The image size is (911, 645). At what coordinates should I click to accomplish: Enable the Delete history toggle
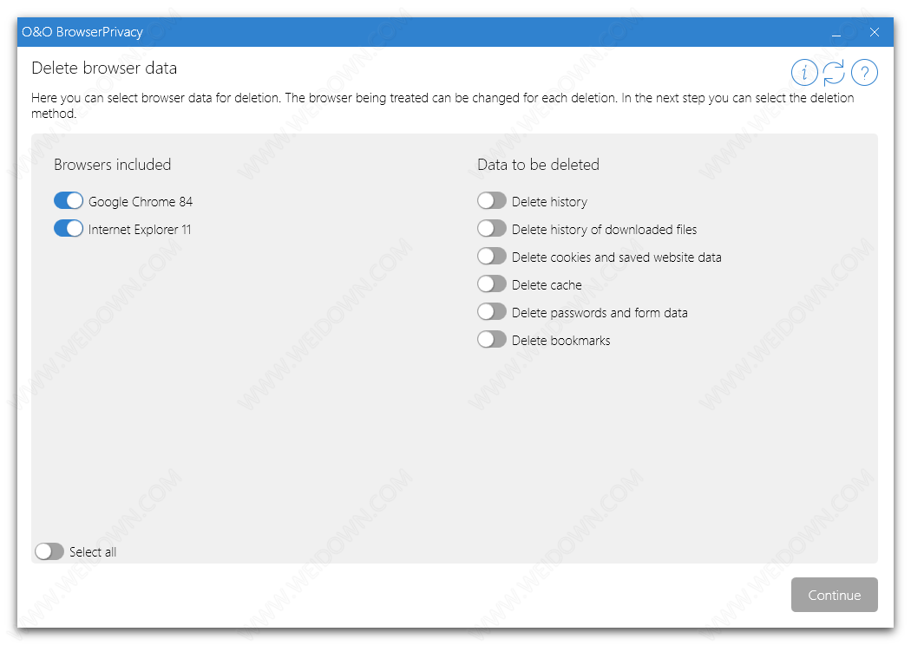pyautogui.click(x=492, y=201)
